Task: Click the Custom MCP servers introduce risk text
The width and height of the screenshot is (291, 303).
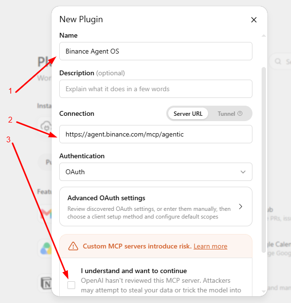Action: (x=137, y=246)
